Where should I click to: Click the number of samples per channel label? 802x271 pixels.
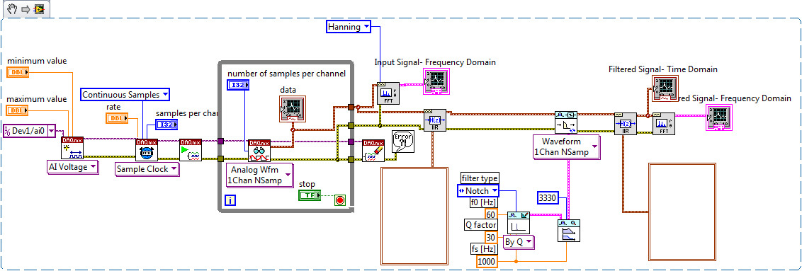(286, 74)
